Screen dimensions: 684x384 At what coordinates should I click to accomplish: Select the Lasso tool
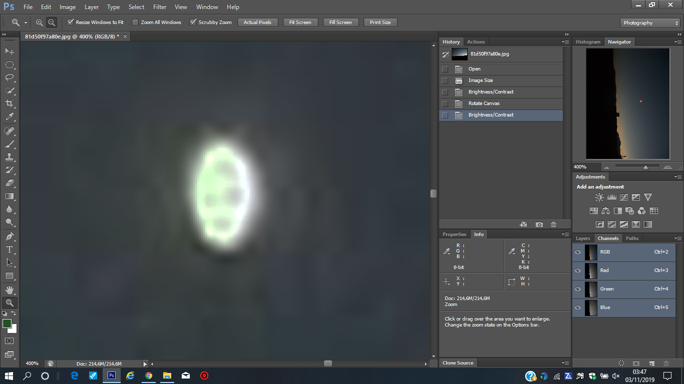(x=9, y=77)
